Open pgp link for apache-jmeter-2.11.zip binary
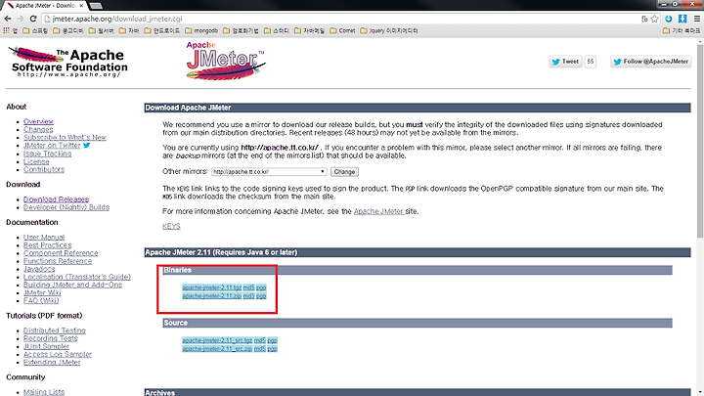The width and height of the screenshot is (704, 396). [261, 296]
